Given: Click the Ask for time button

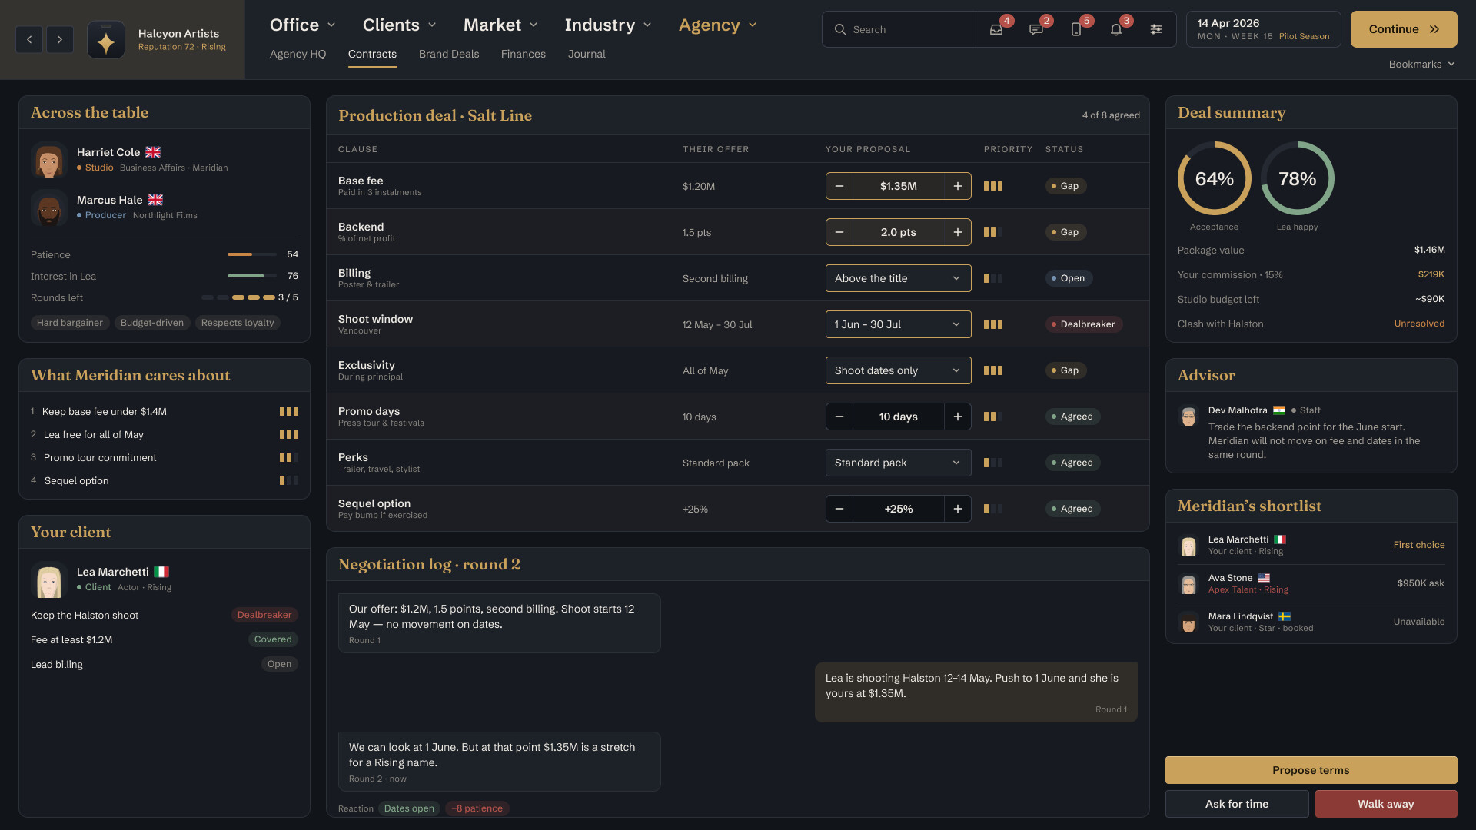Looking at the screenshot, I should (x=1237, y=804).
